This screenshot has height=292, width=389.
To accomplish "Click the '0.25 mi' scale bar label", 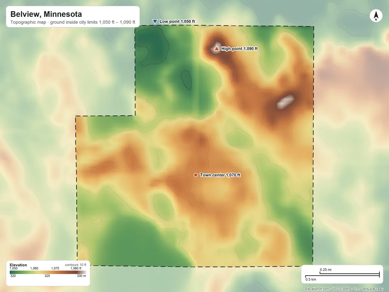I will [x=325, y=270].
